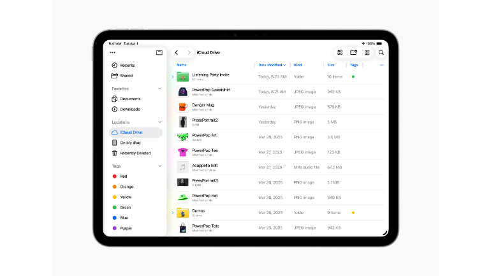Select Documents in the sidebar
The height and width of the screenshot is (276, 491).
tap(130, 99)
